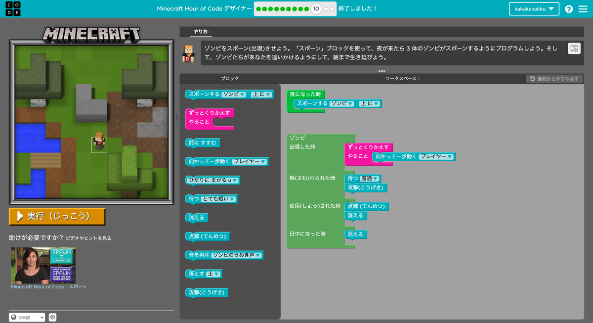Select the 前にすすむ block in toolbox
This screenshot has width=593, height=323.
point(202,142)
